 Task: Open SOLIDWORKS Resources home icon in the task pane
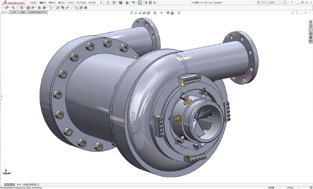coord(311,22)
